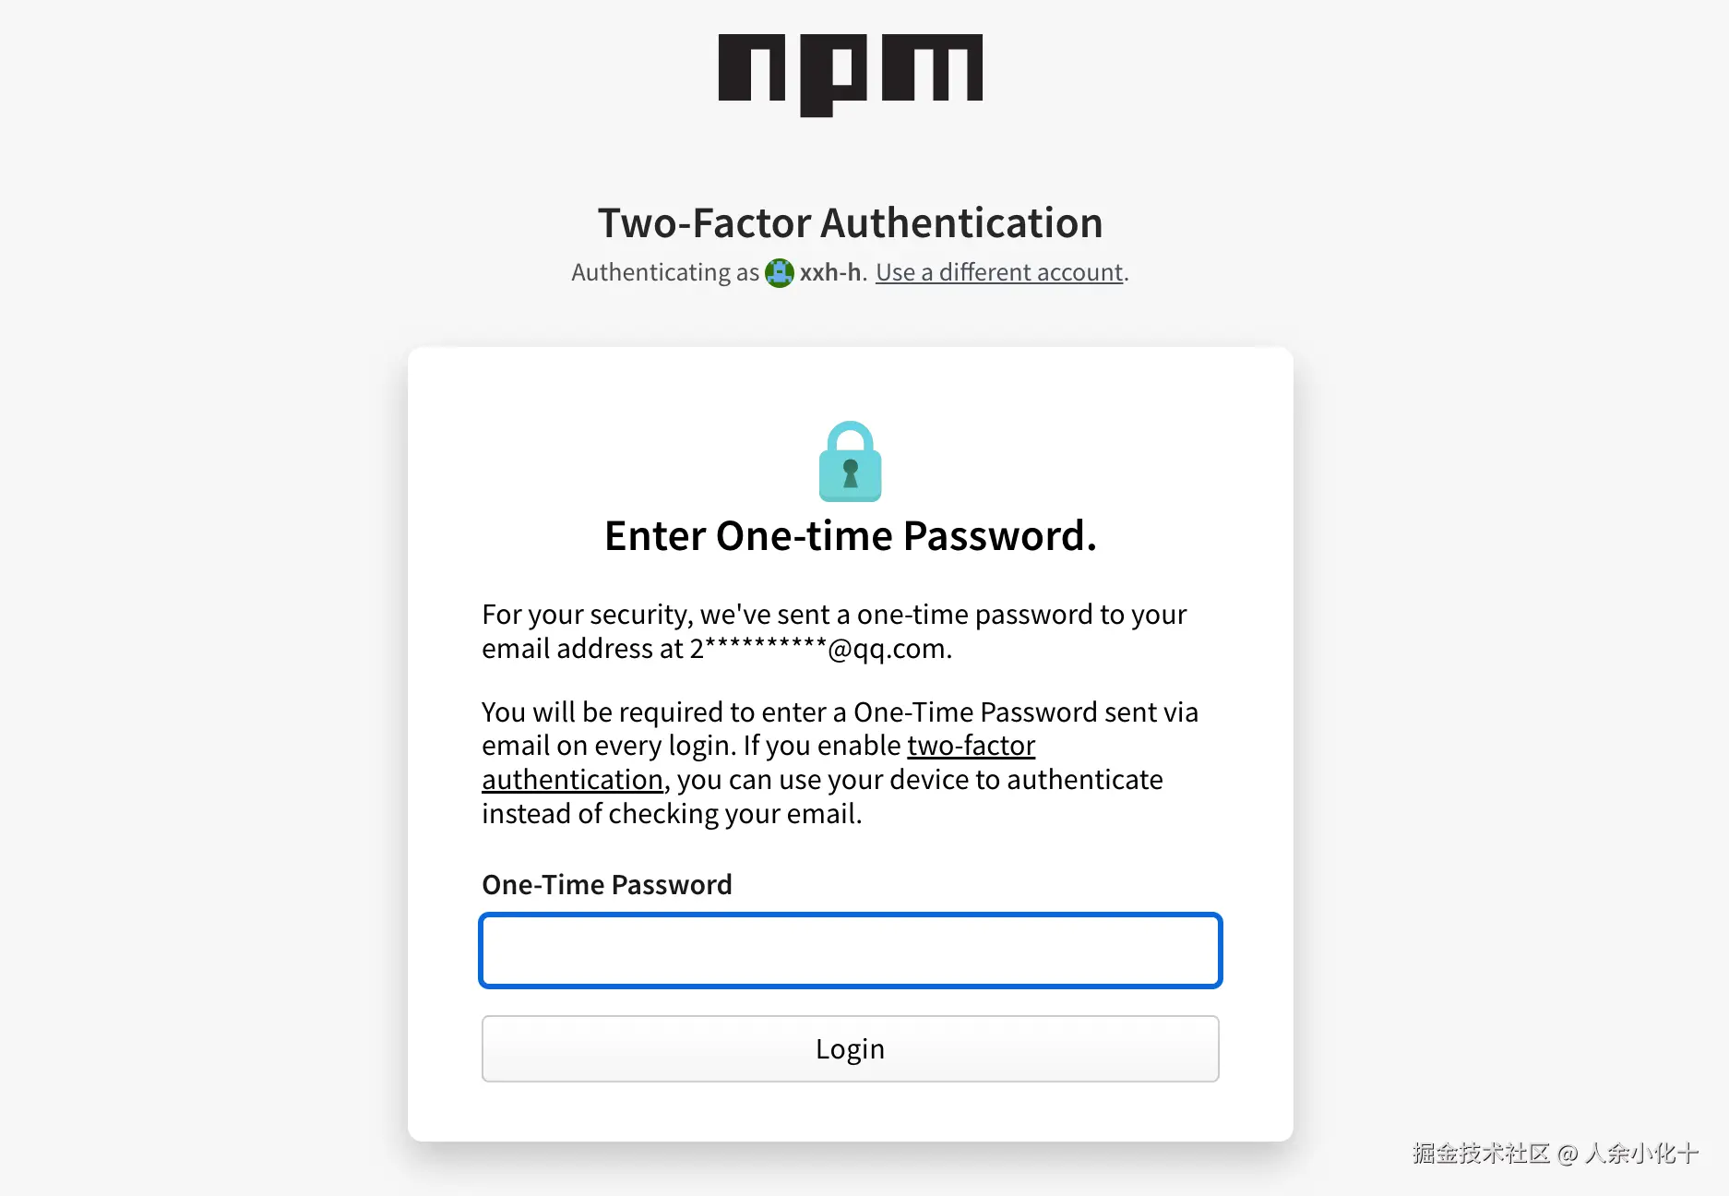Click the "For your security" paragraph
Image resolution: width=1729 pixels, height=1196 pixels.
(834, 615)
